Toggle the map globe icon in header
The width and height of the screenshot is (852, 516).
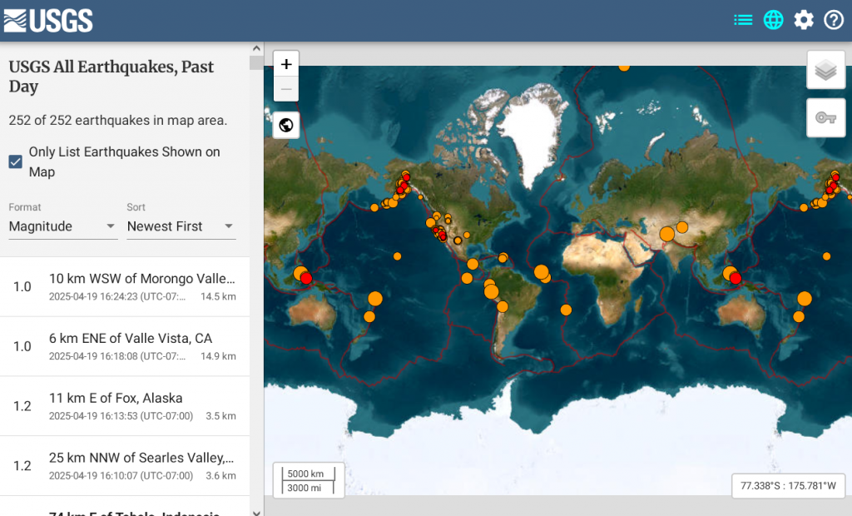coord(773,20)
